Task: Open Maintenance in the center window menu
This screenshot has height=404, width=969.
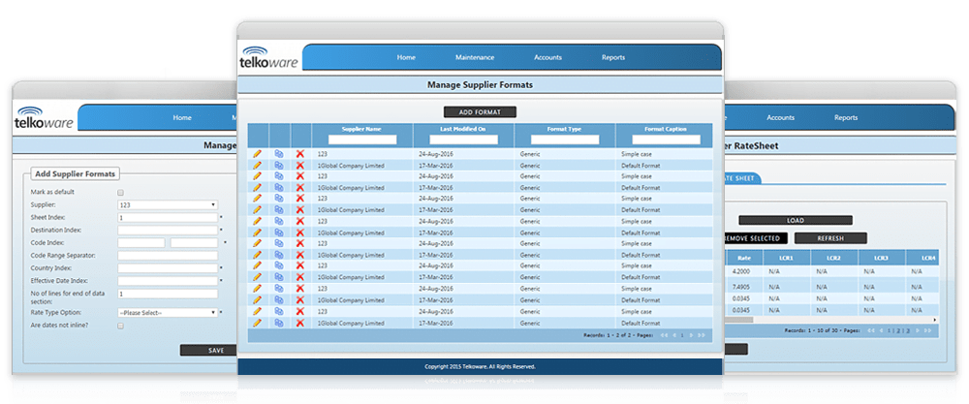Action: (475, 57)
